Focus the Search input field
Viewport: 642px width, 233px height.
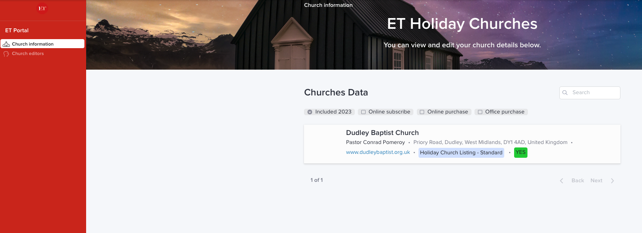pyautogui.click(x=594, y=92)
